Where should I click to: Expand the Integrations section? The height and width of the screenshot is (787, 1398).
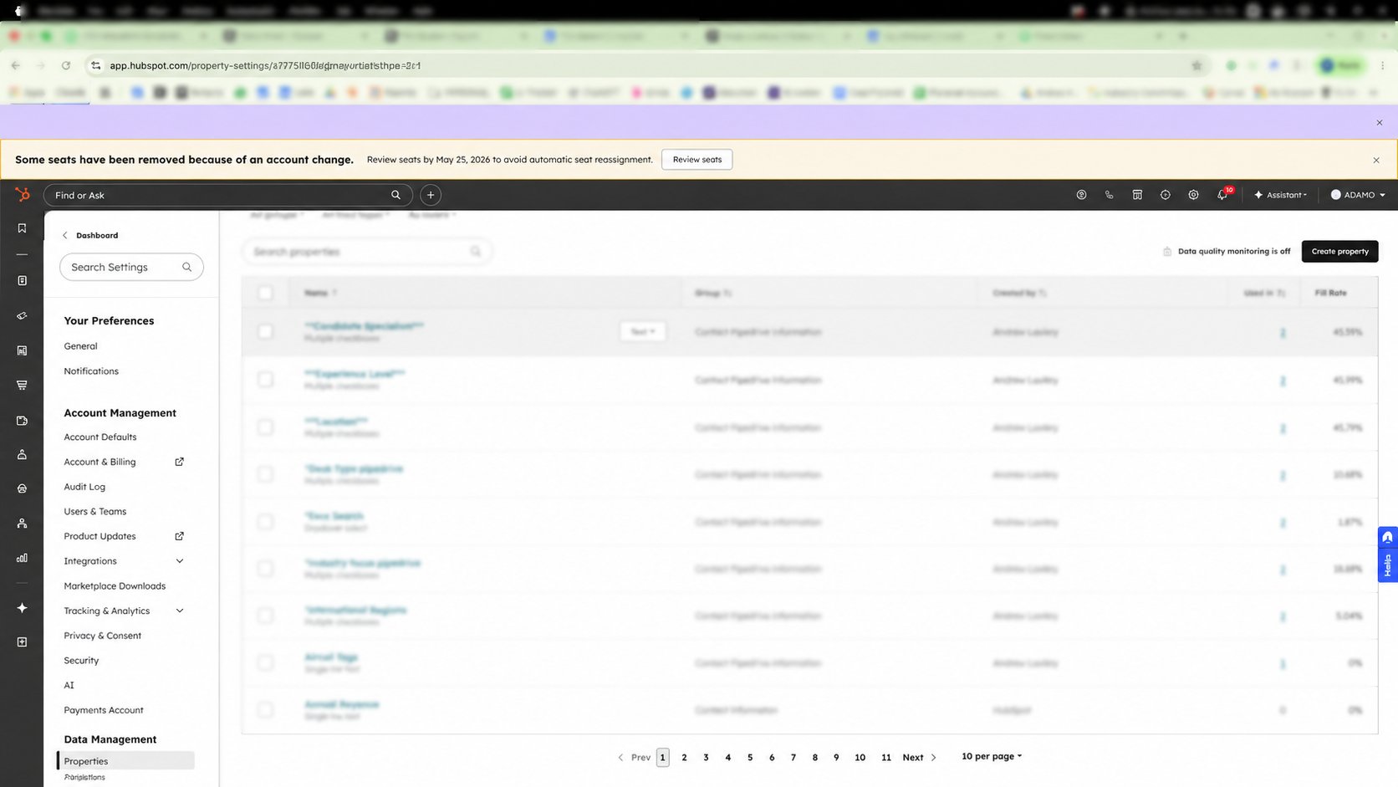[179, 561]
